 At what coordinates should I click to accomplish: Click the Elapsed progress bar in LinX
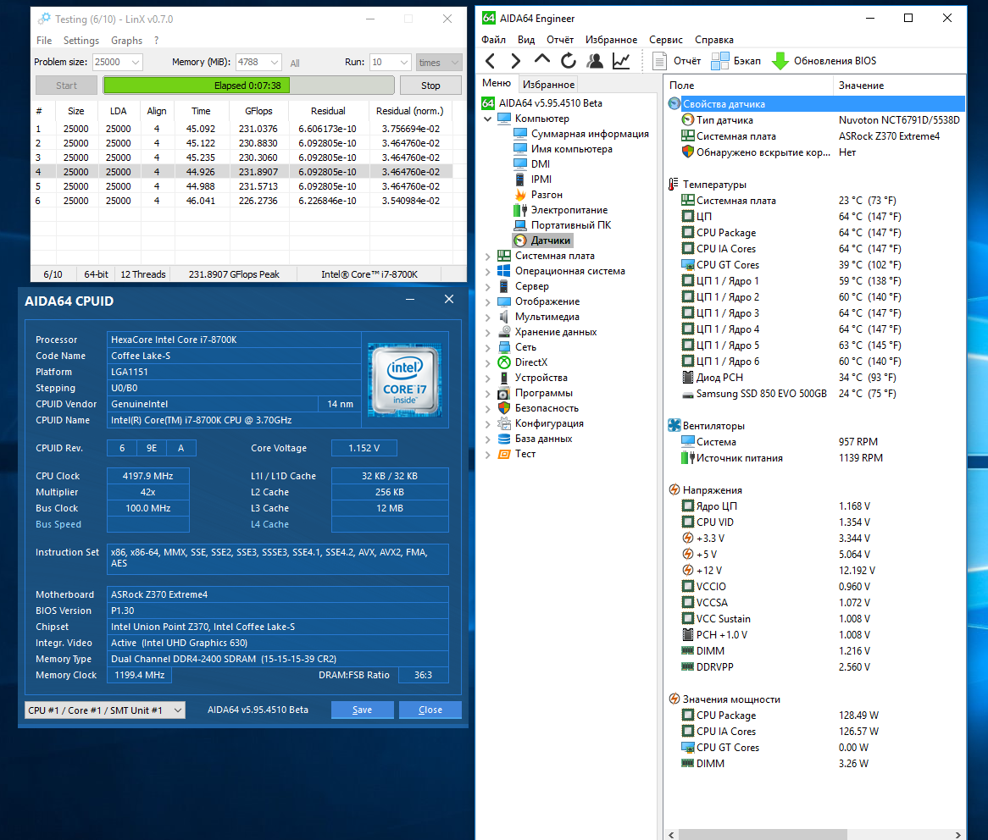(248, 85)
